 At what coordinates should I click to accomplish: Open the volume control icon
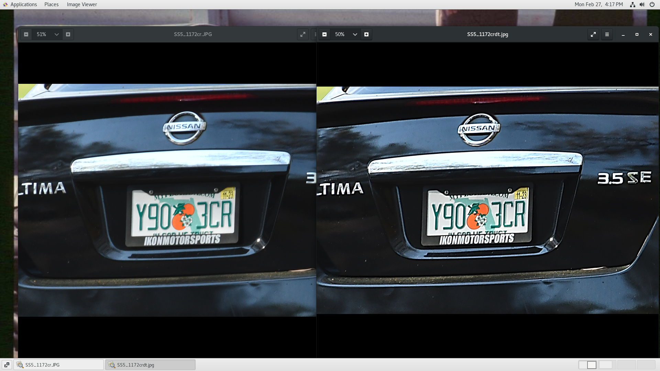pyautogui.click(x=642, y=4)
